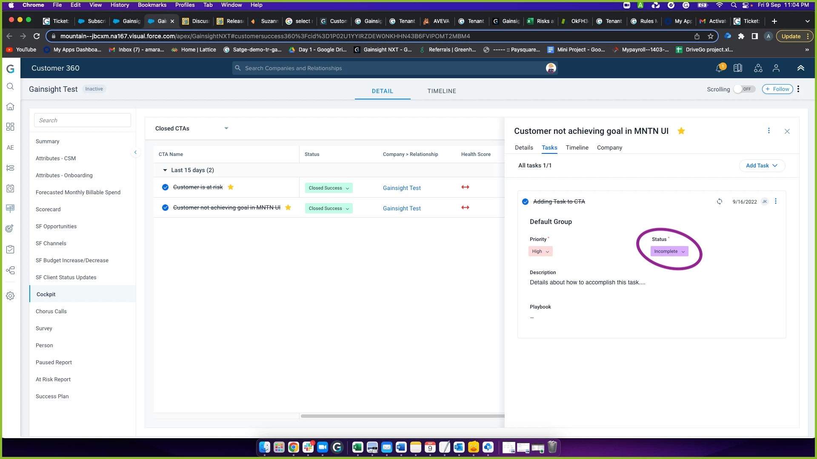Screen dimensions: 817x459
Task: Open the three-dot menu on the CTA detail panel
Action: (768, 131)
